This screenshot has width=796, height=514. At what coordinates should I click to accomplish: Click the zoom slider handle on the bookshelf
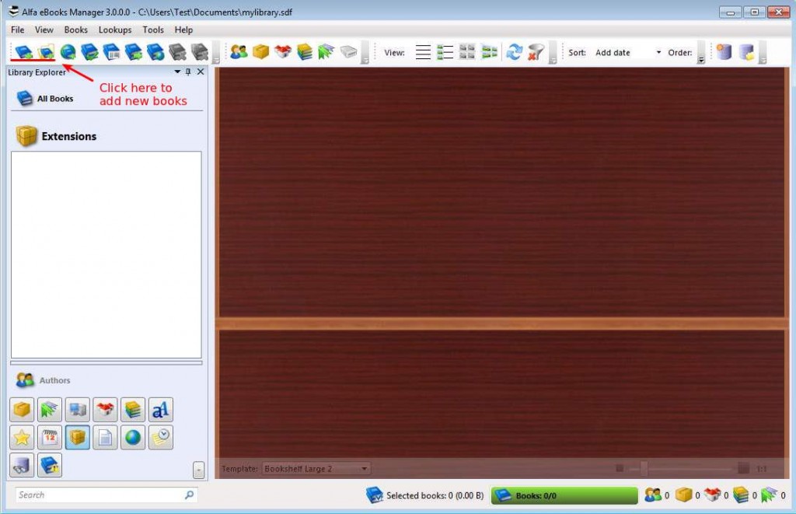coord(644,468)
